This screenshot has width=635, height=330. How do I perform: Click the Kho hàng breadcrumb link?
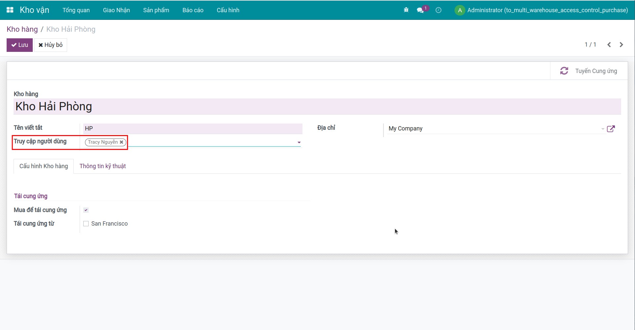22,29
